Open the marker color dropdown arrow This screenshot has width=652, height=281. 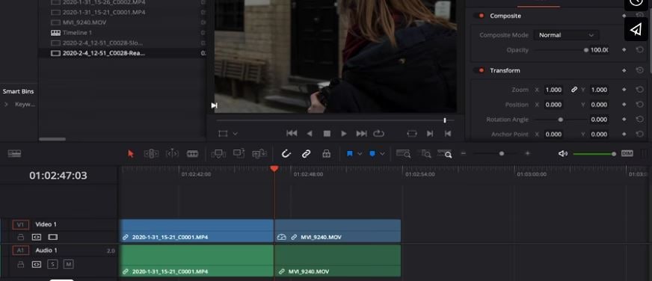[382, 154]
